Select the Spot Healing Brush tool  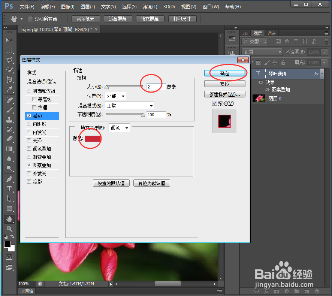point(9,100)
